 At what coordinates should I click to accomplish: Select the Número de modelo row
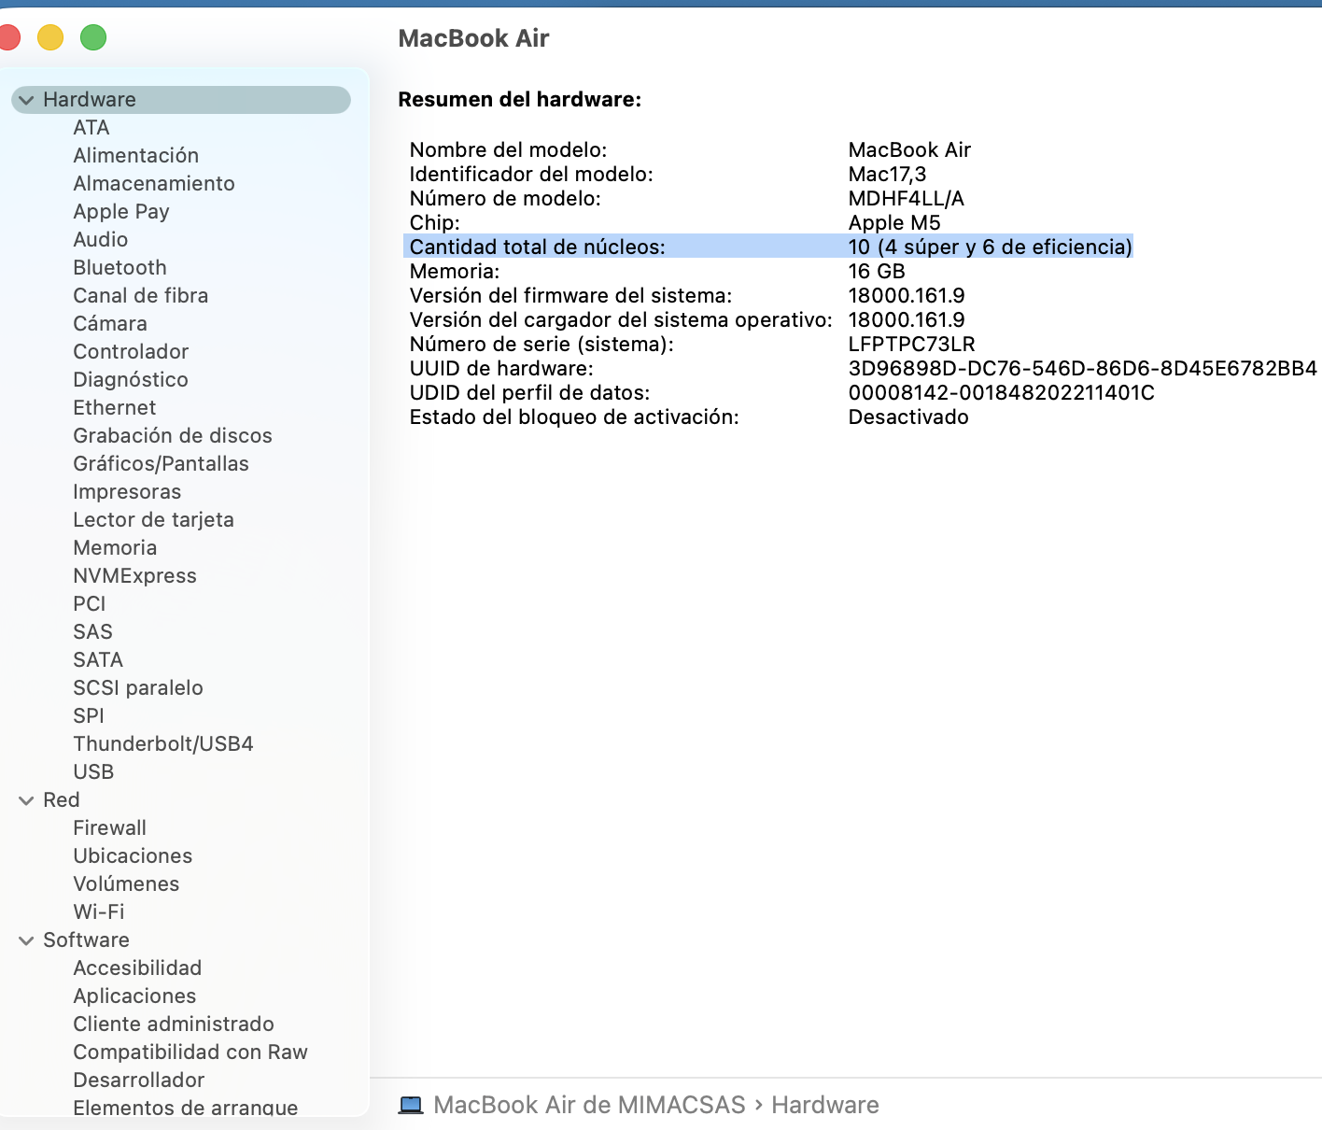pos(687,199)
